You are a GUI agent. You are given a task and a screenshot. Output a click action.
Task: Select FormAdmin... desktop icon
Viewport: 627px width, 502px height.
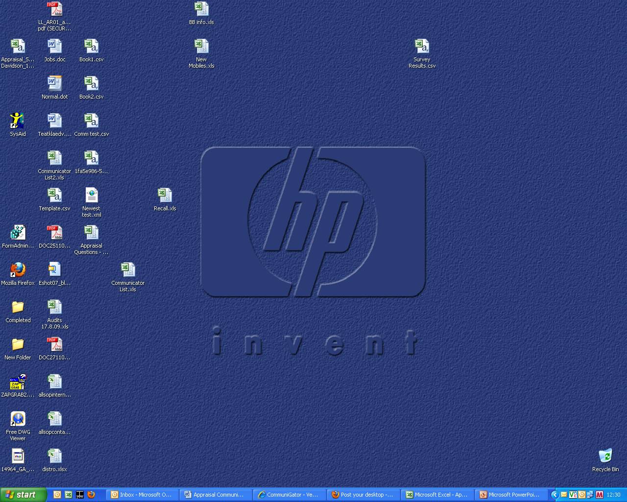coord(18,237)
